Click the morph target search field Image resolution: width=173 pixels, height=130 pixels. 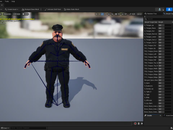pyautogui.click(x=159, y=19)
